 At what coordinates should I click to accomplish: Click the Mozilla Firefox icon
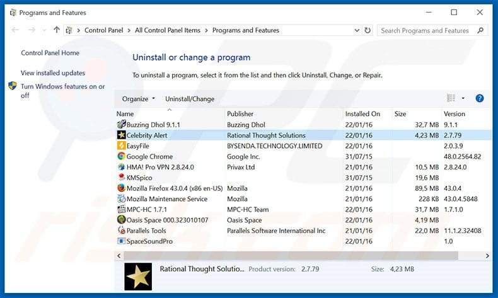click(x=121, y=188)
